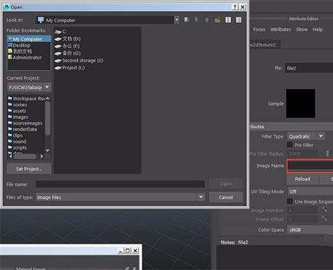The height and width of the screenshot is (270, 333).
Task: Click the question mark help button in Open title bar
Action: [x=235, y=7]
